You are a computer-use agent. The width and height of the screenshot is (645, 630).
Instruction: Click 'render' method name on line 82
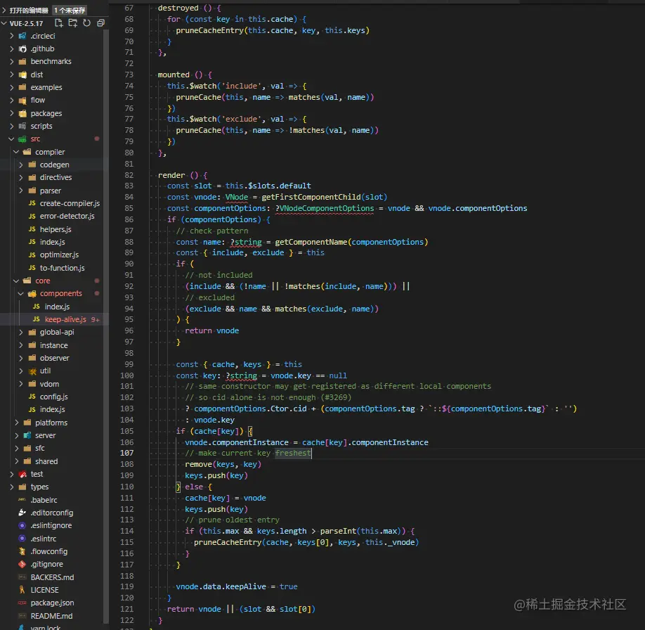171,175
